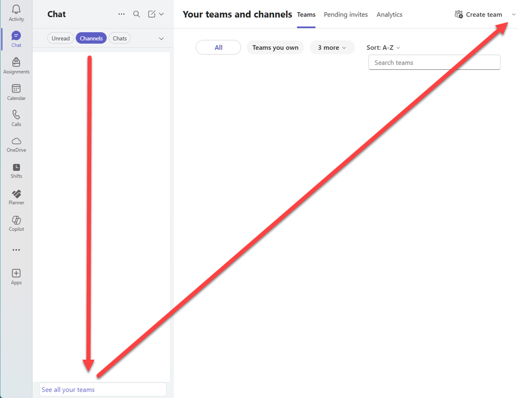Viewport: 518px width, 398px height.
Task: Click the Search teams input field
Action: pyautogui.click(x=434, y=63)
